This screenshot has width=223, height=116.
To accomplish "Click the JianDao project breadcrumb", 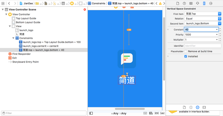I will (x=26, y=3).
